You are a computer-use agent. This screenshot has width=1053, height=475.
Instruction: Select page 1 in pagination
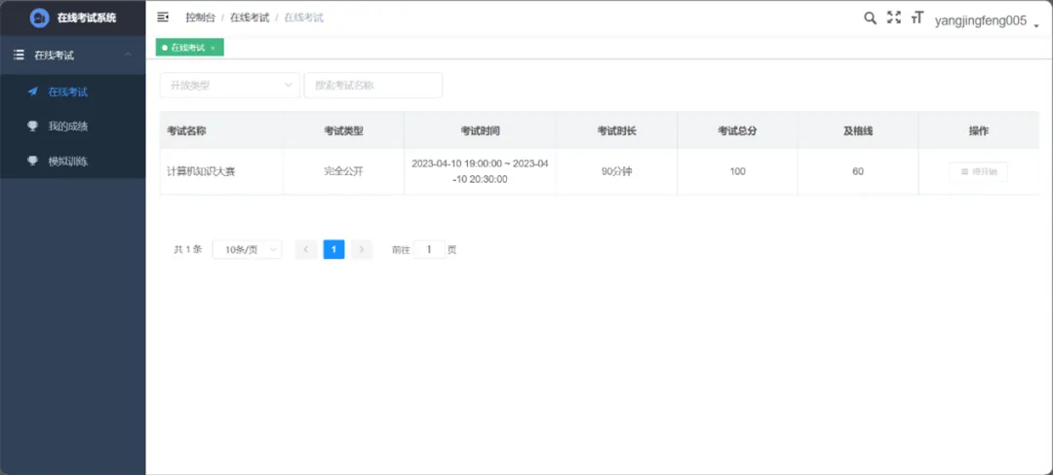(333, 250)
